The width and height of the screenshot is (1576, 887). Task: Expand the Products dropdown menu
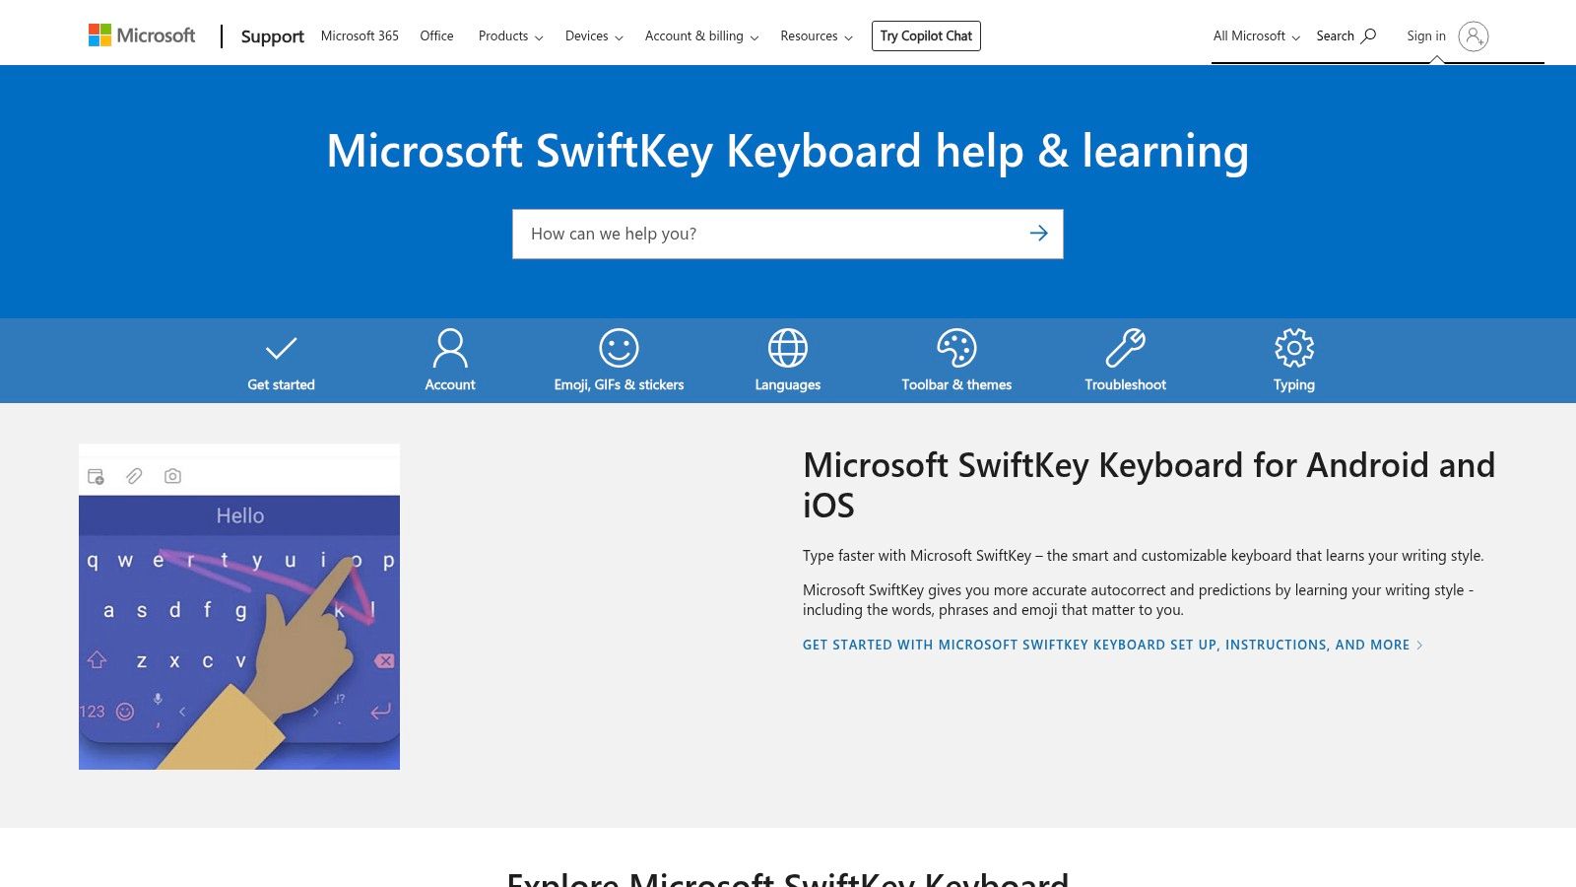tap(510, 36)
